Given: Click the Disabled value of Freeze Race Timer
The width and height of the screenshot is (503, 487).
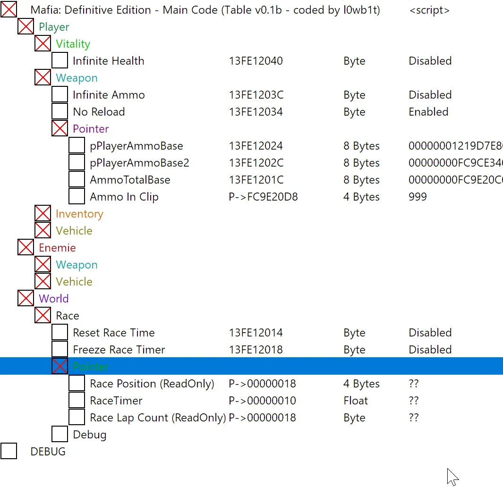Looking at the screenshot, I should (x=430, y=350).
